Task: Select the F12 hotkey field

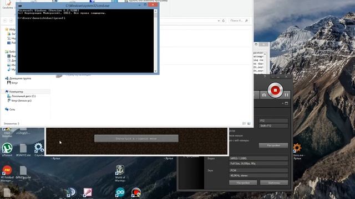Action: pos(273,121)
